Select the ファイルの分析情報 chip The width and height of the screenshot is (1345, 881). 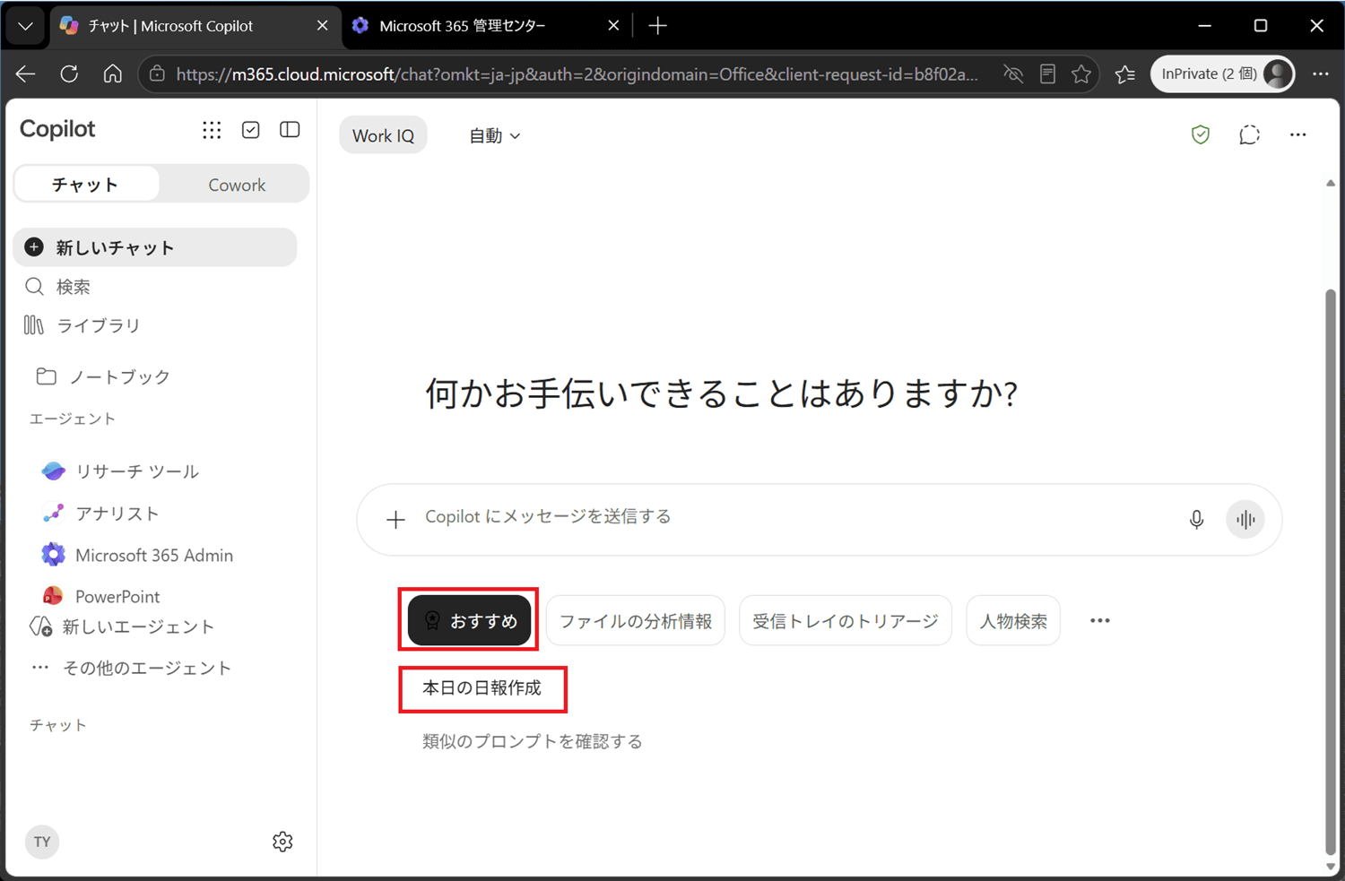tap(635, 620)
